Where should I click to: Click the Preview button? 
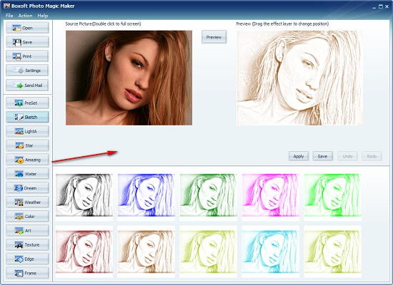214,37
